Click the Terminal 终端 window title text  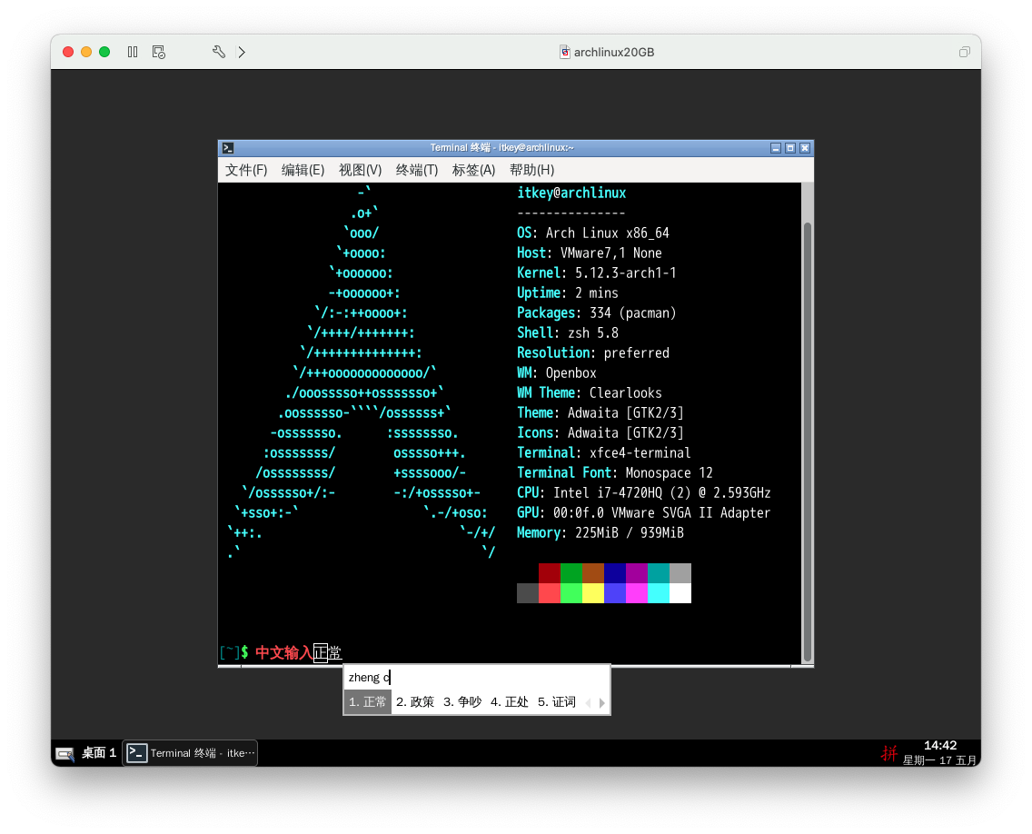[501, 147]
